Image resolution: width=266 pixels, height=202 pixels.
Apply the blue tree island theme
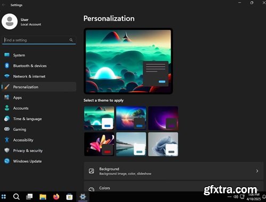coord(131,118)
